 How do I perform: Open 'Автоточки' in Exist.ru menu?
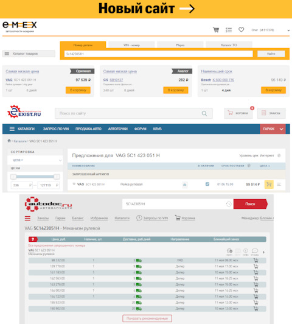(x=118, y=129)
